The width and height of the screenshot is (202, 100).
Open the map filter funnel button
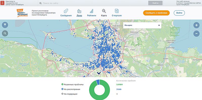point(5,25)
